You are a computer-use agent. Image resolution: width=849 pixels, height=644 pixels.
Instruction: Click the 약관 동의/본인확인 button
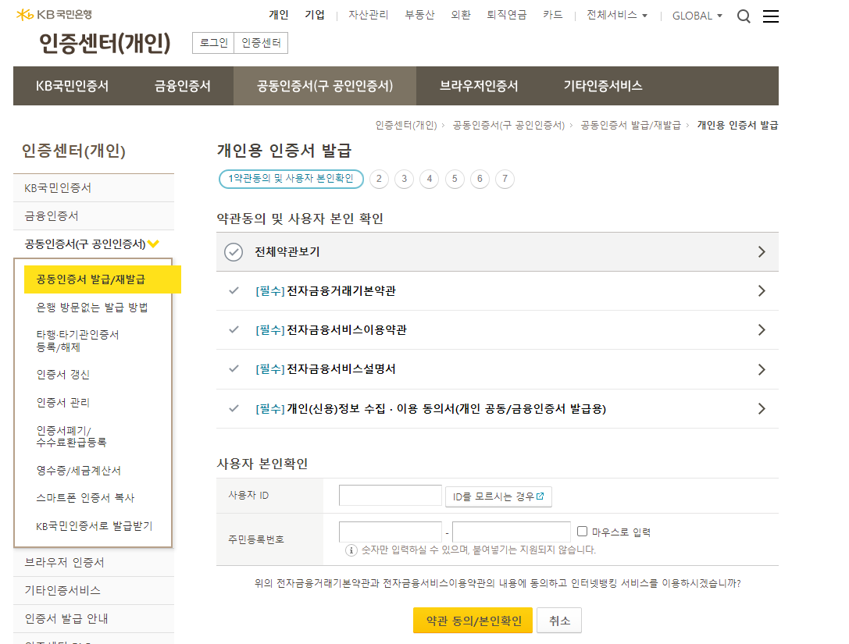[473, 620]
